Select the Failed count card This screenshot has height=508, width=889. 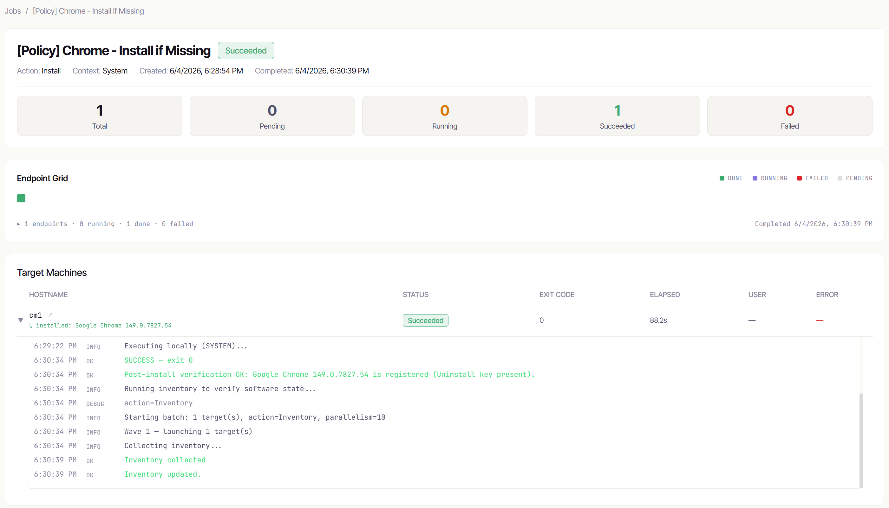click(790, 116)
